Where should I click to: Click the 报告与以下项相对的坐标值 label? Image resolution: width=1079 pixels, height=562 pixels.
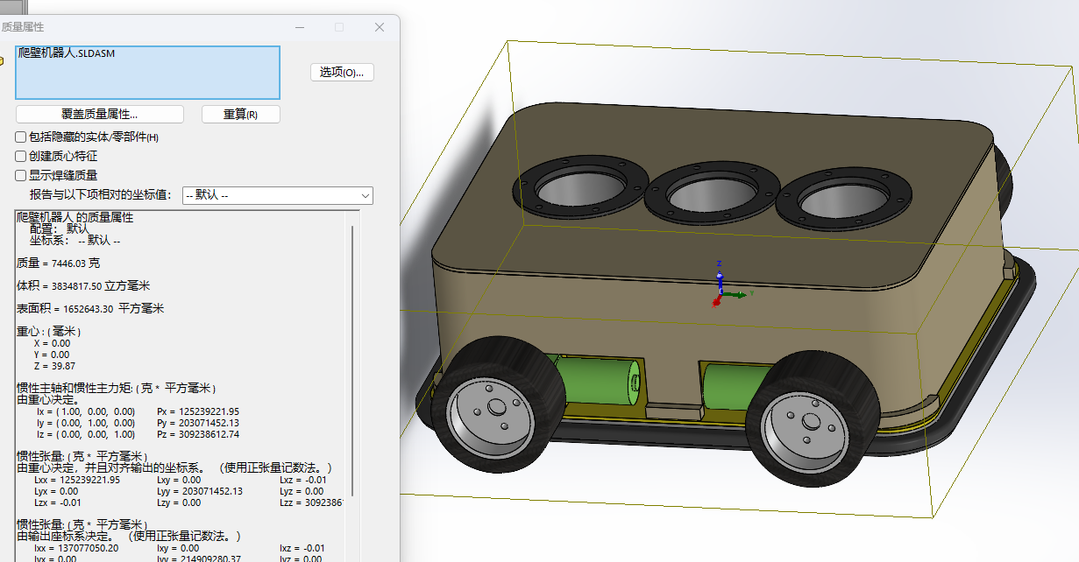pos(99,195)
